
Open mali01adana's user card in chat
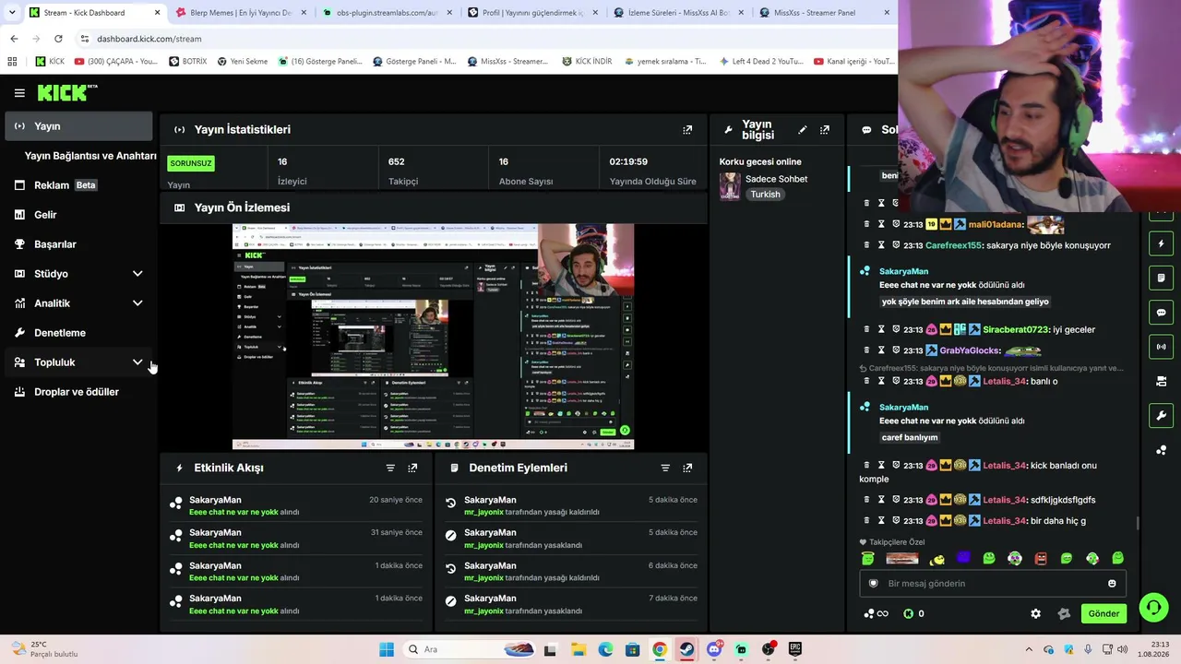tap(994, 225)
